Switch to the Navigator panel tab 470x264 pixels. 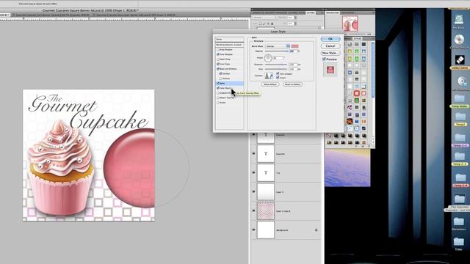(332, 13)
